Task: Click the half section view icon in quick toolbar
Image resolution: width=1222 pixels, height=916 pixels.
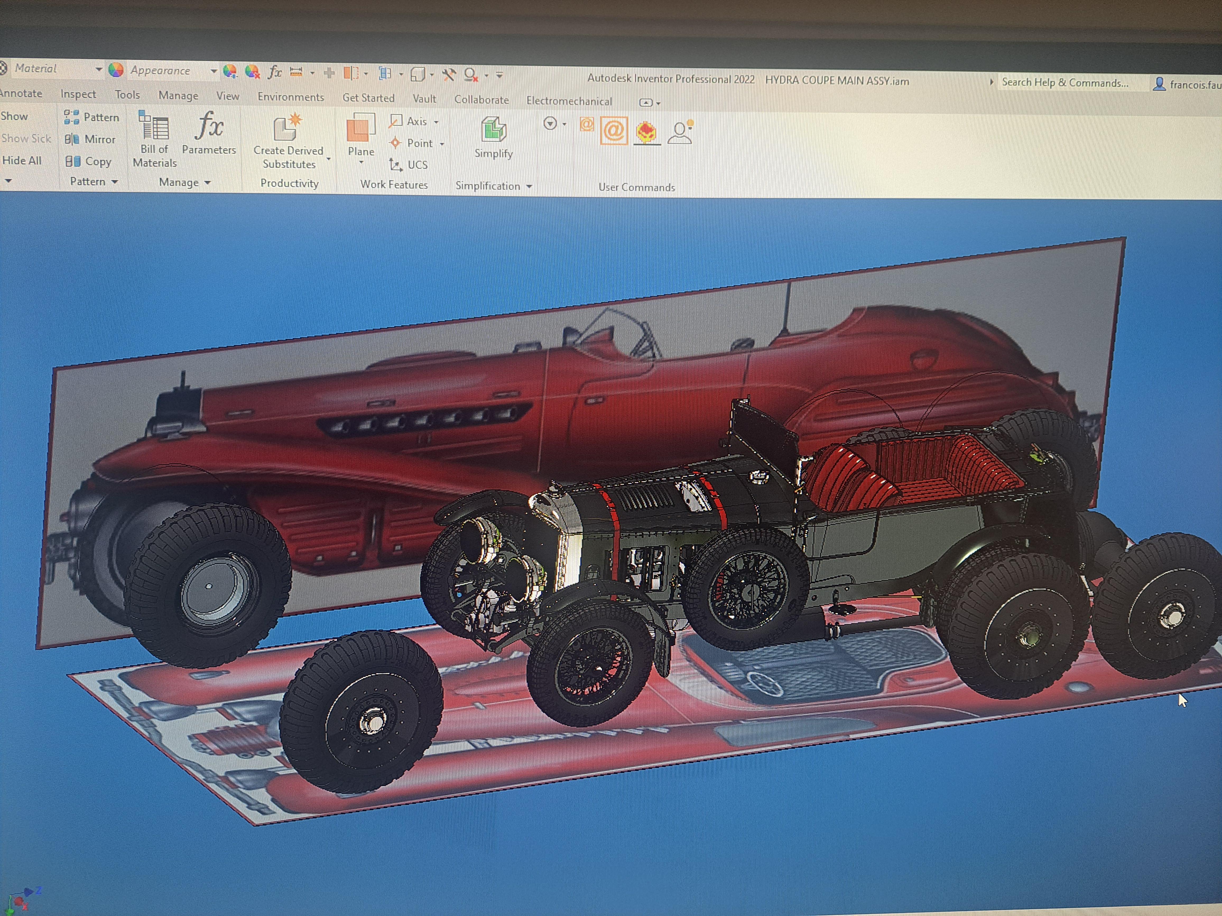Action: [x=351, y=73]
